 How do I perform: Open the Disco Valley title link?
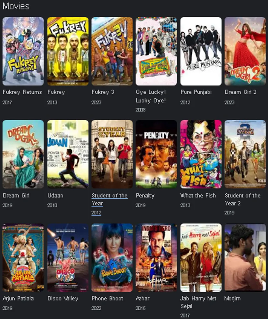pyautogui.click(x=63, y=299)
